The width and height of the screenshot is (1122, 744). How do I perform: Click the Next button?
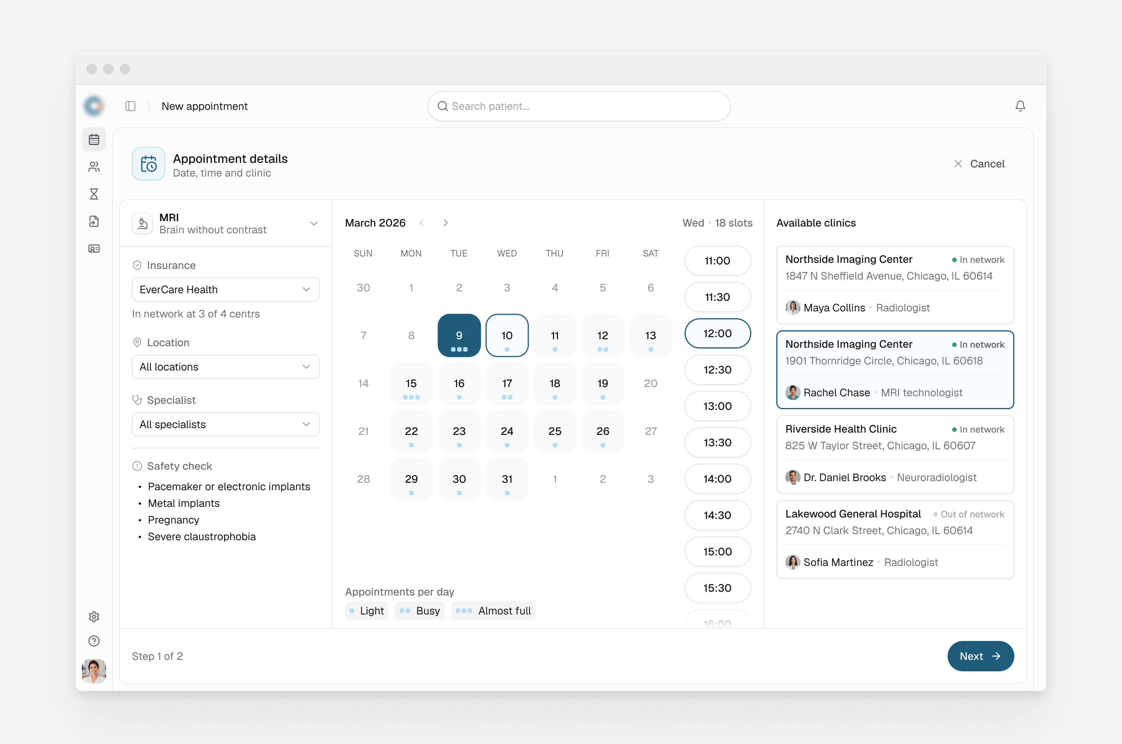click(x=980, y=656)
